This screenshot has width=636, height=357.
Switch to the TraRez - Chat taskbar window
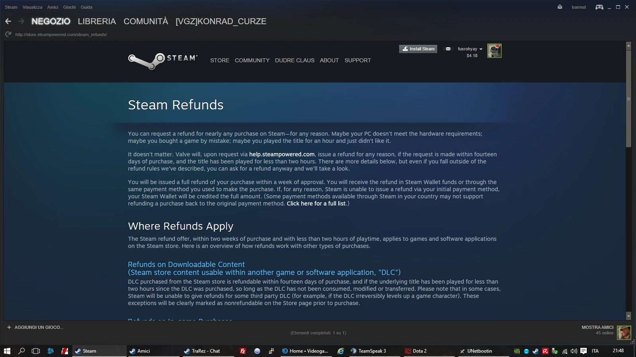pos(209,351)
